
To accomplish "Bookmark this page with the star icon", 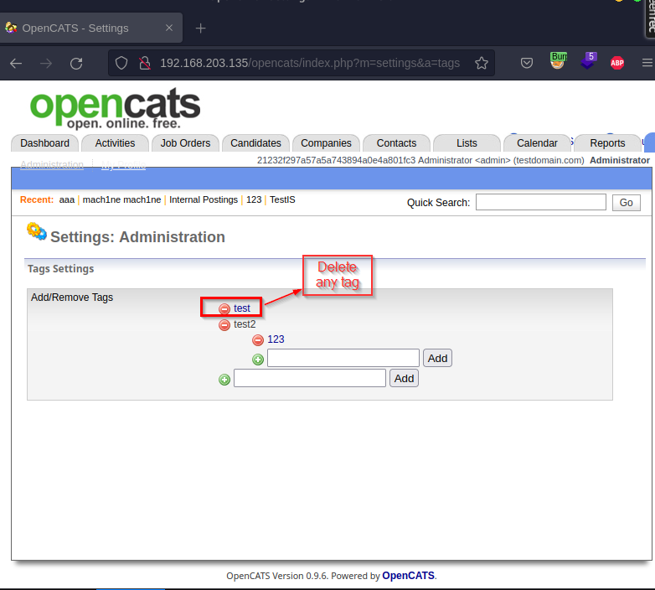I will [482, 63].
